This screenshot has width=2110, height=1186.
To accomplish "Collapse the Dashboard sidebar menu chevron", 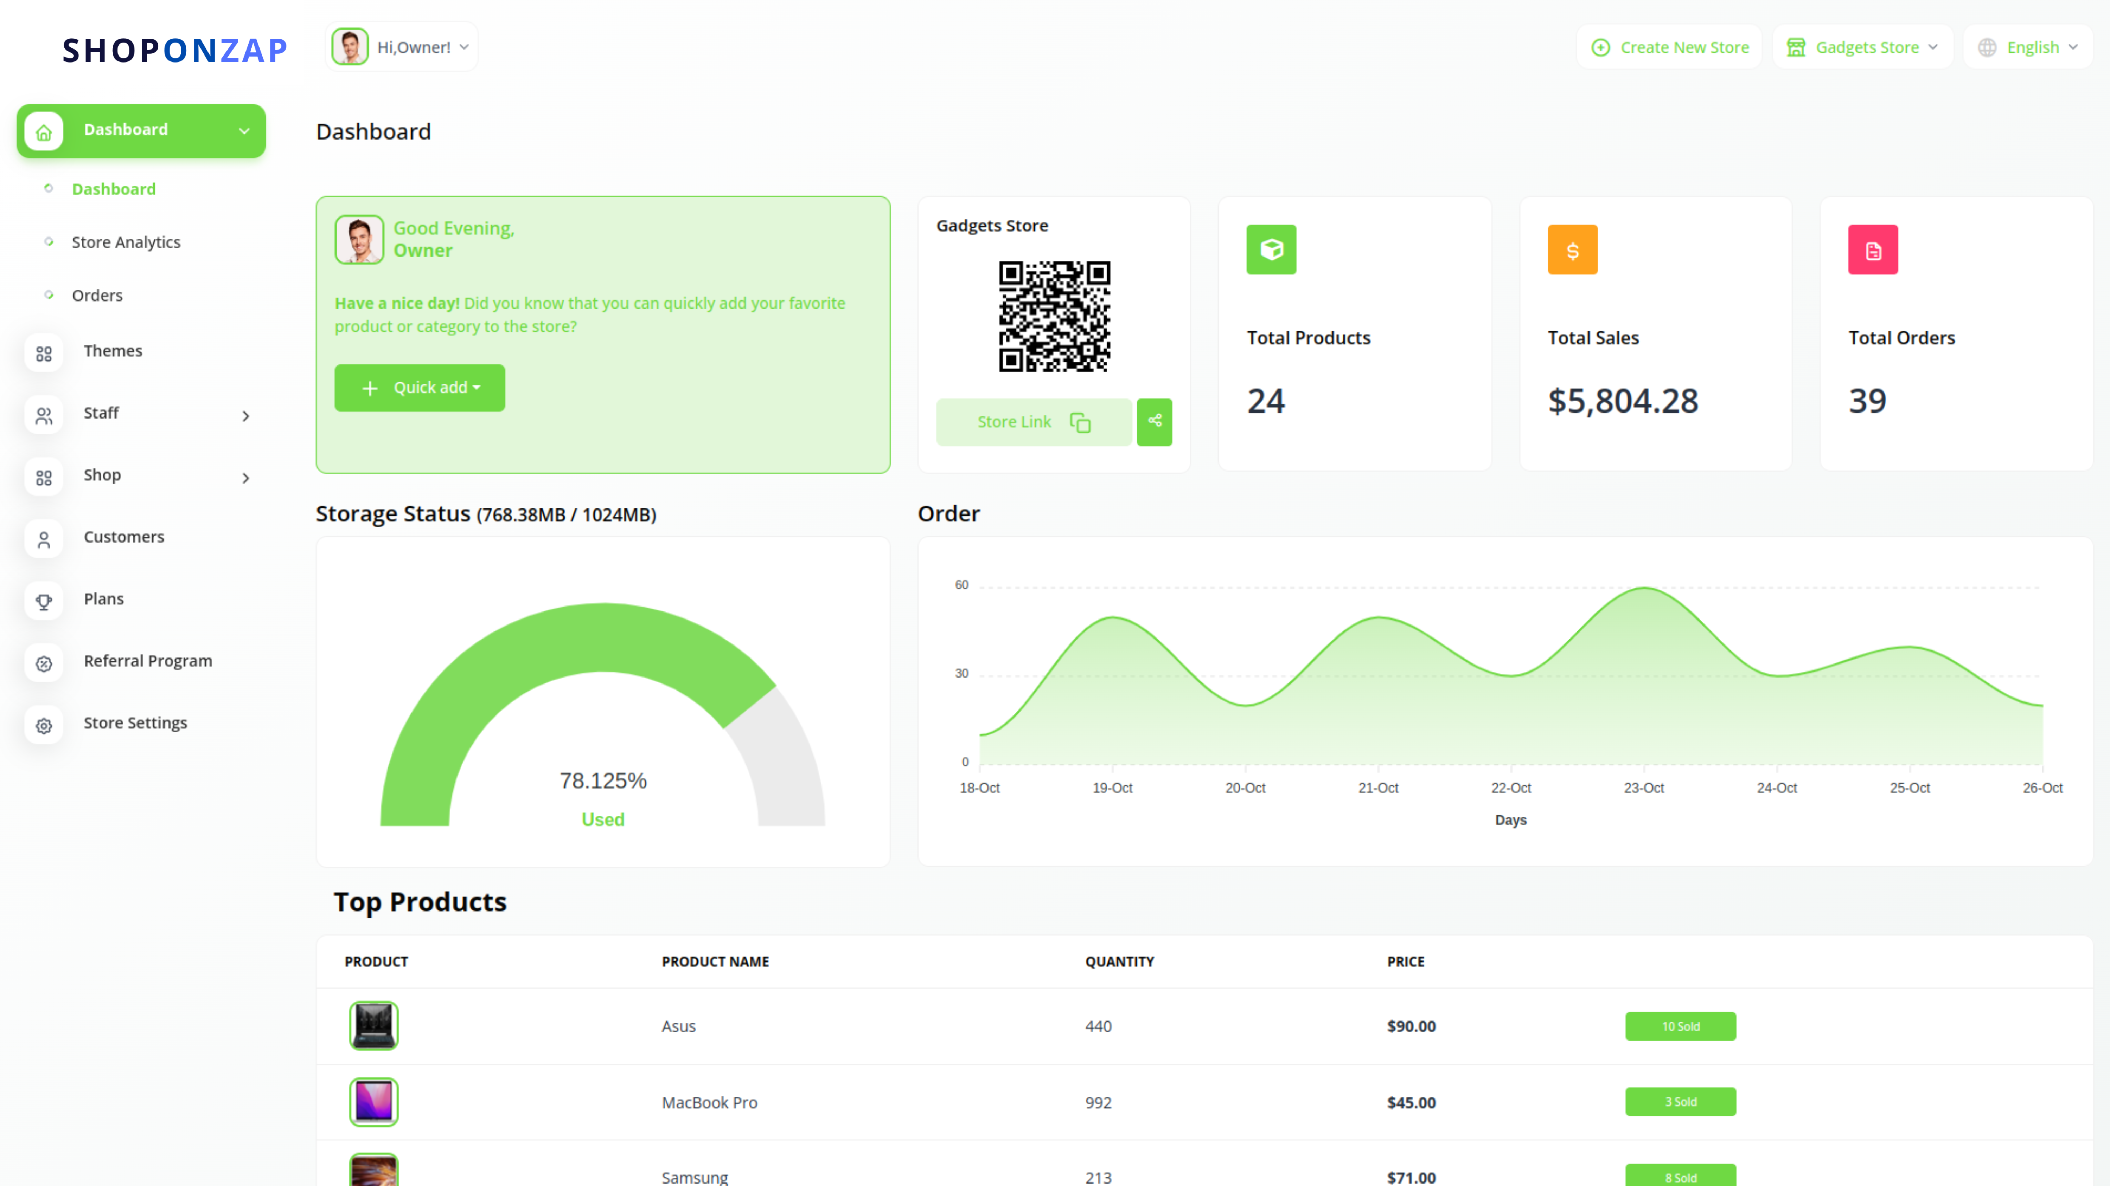I will coord(244,131).
